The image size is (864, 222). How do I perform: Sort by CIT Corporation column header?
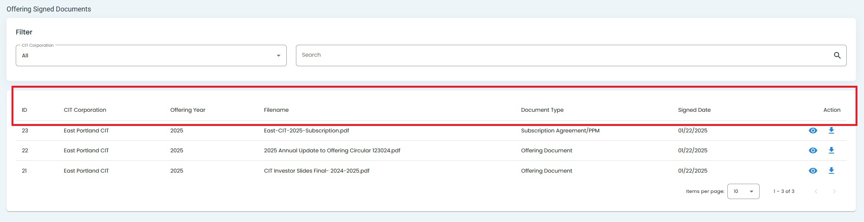tap(85, 110)
